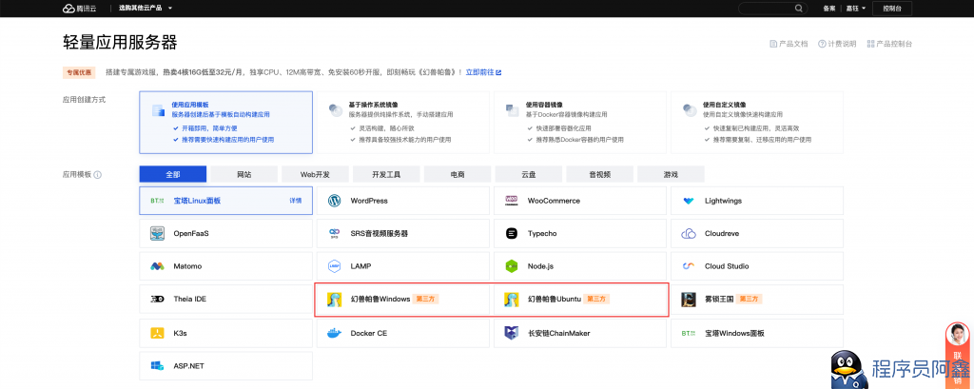Screen dimensions: 974x389
Task: Select 基于操作系统镜像 creation method card
Action: 402,123
